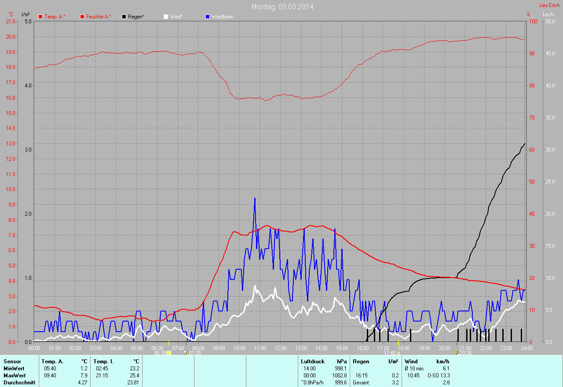Click the '17:46' sunset time label
Screen dimensions: 563x387
390,353
